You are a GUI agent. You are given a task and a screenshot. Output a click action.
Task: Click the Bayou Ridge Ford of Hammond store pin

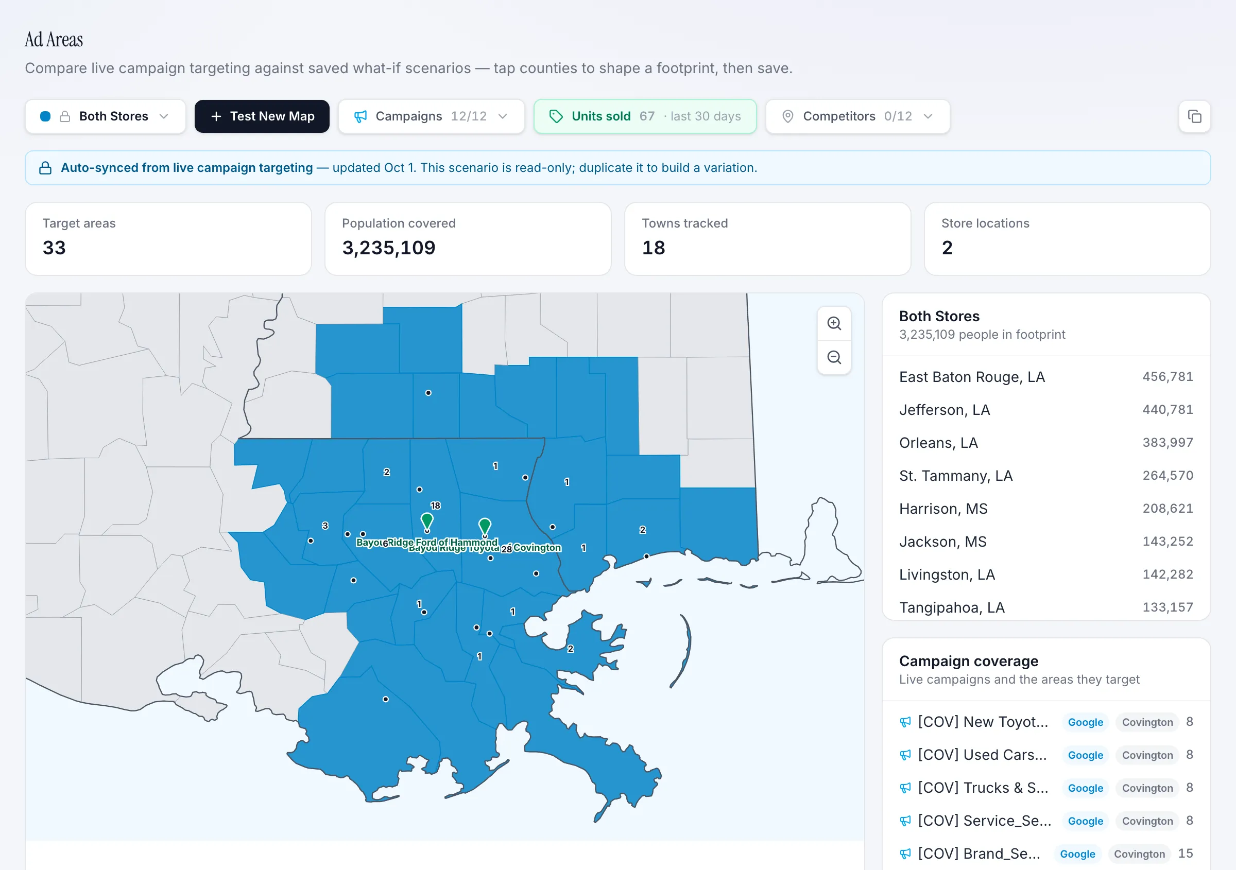[427, 521]
